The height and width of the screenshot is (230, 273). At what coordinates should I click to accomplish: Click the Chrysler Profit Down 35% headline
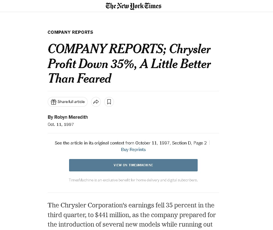(x=129, y=64)
